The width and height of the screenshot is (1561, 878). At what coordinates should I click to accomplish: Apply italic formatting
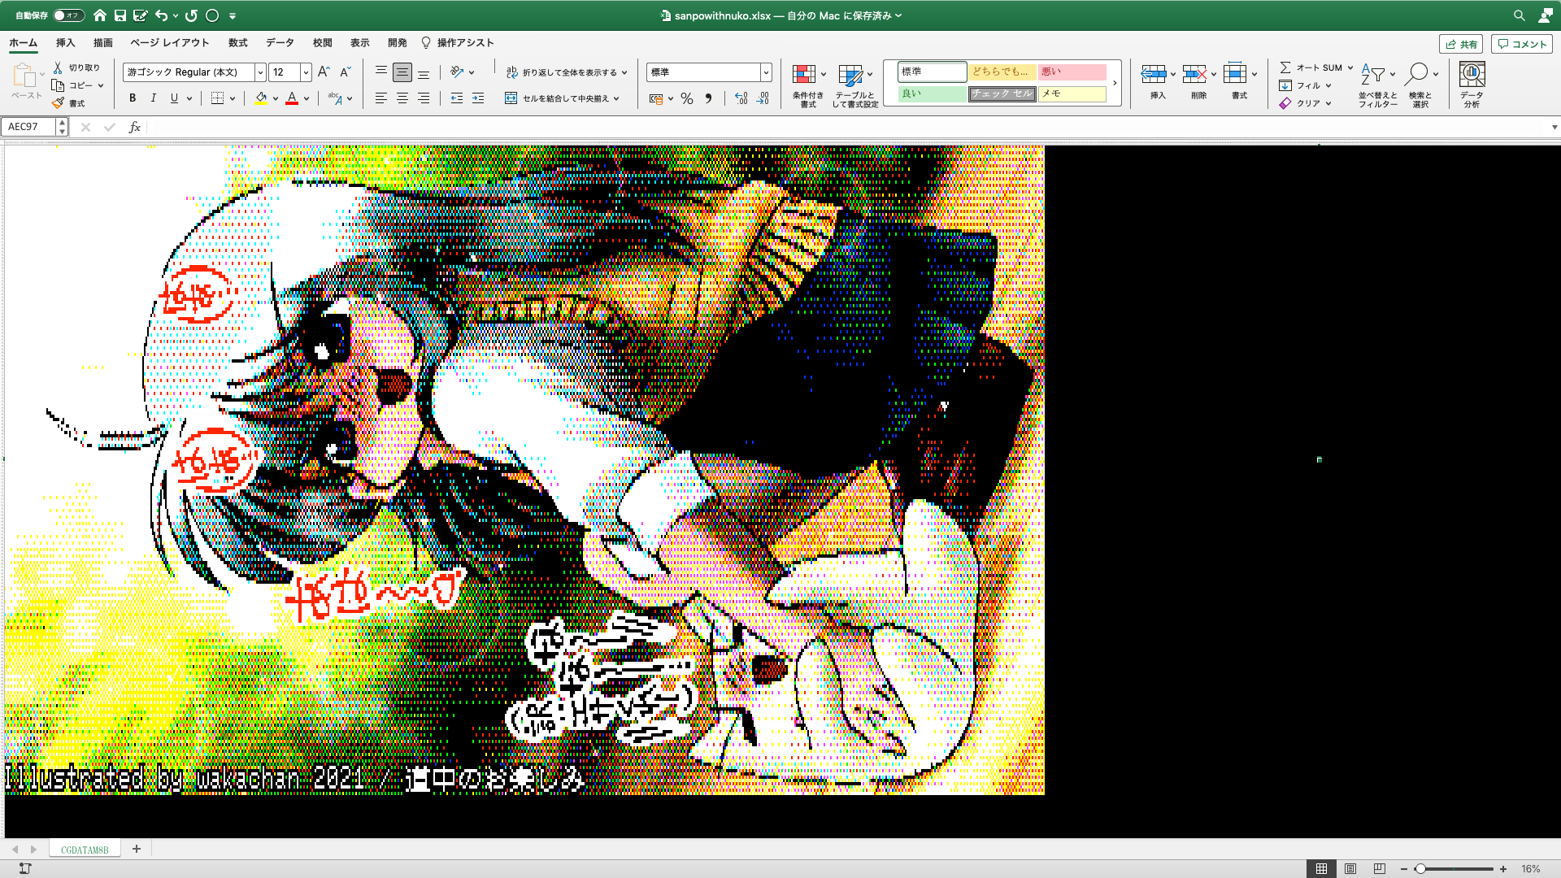[x=153, y=98]
